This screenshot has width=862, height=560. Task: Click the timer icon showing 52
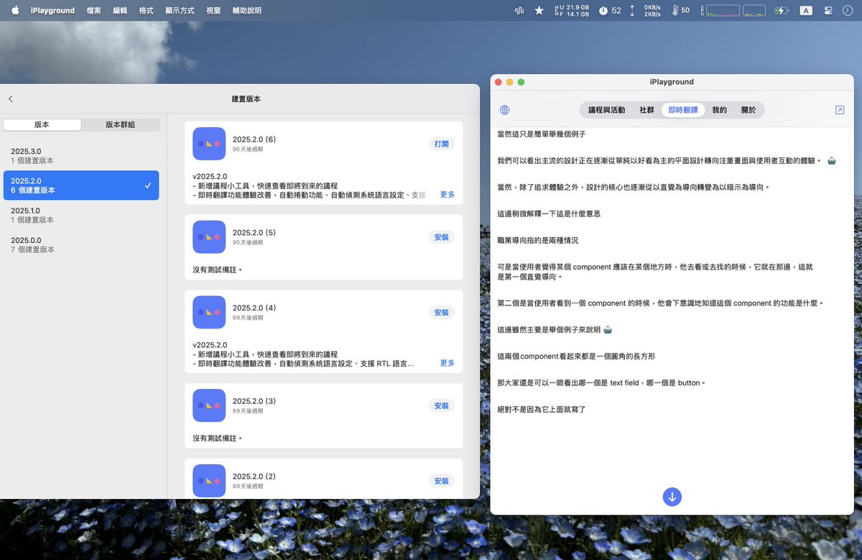(x=611, y=11)
